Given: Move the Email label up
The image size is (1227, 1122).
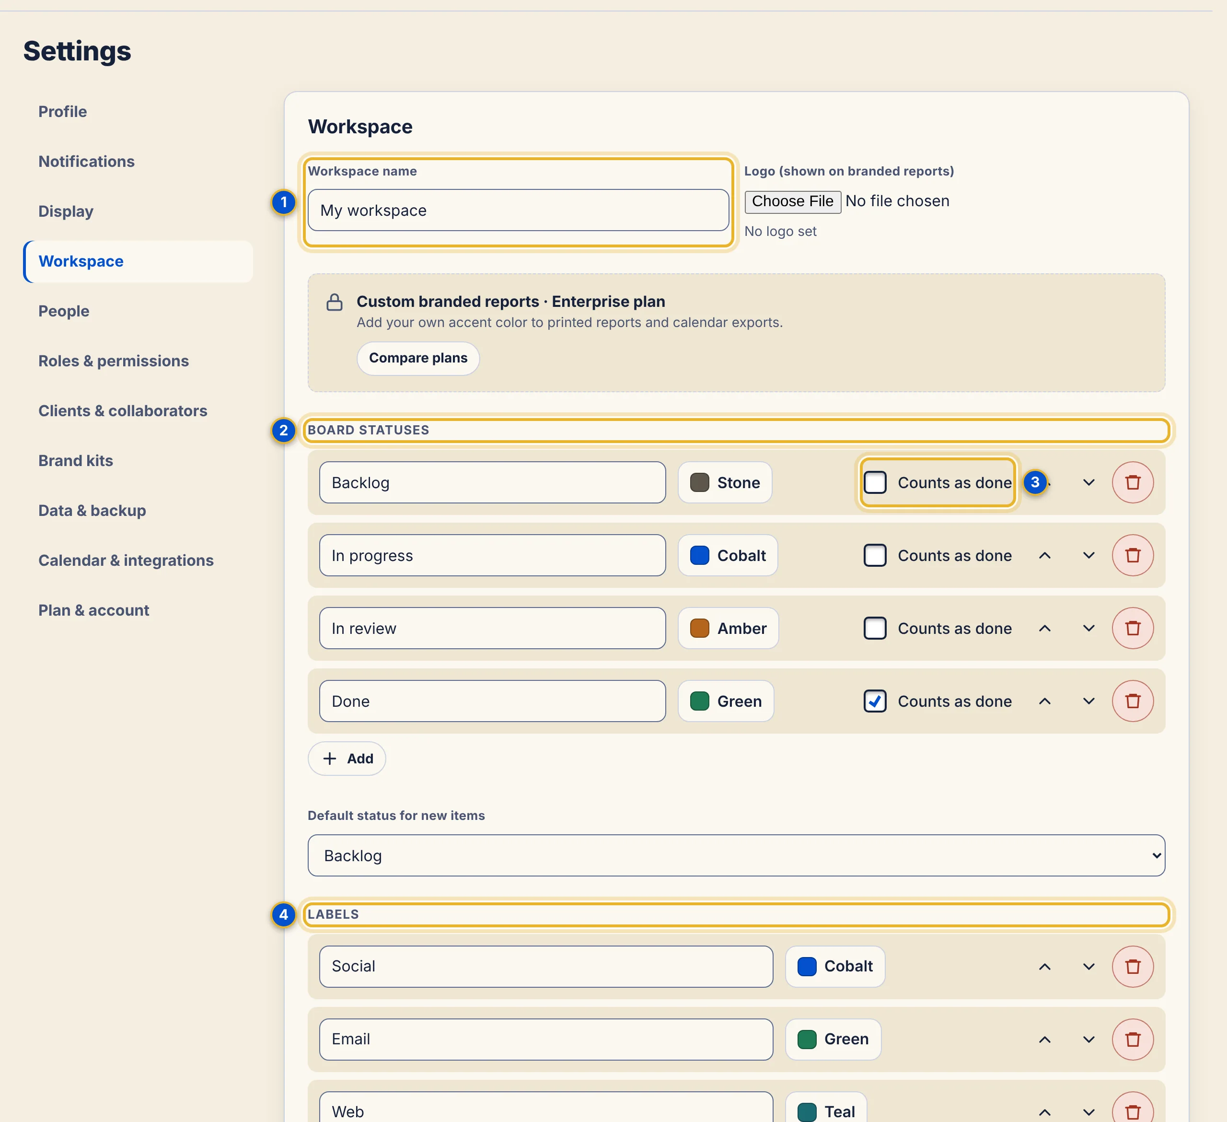Looking at the screenshot, I should coord(1044,1039).
